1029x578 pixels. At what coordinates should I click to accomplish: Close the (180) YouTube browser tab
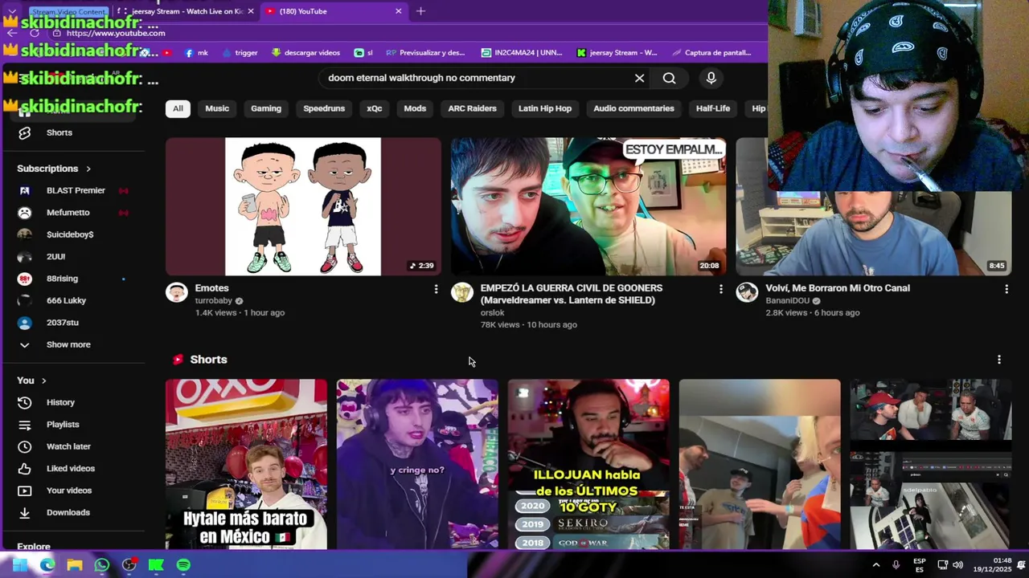(x=398, y=11)
